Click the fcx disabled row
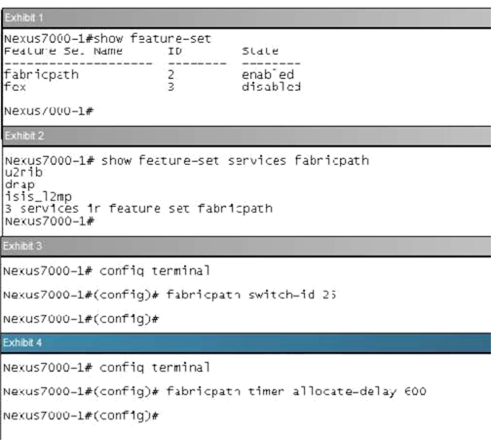 click(152, 87)
